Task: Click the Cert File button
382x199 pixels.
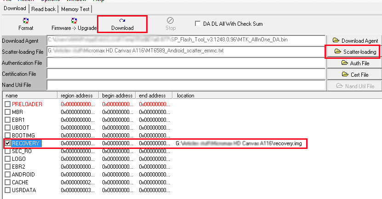Action: pyautogui.click(x=354, y=74)
